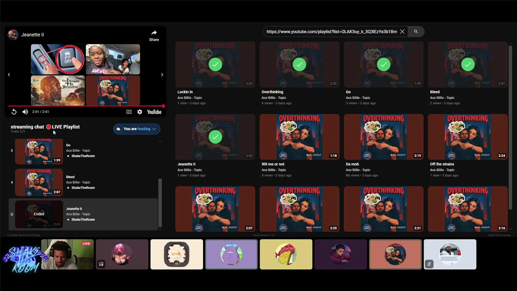Expand the You are hosting dropdown
The height and width of the screenshot is (291, 517).
(x=137, y=129)
